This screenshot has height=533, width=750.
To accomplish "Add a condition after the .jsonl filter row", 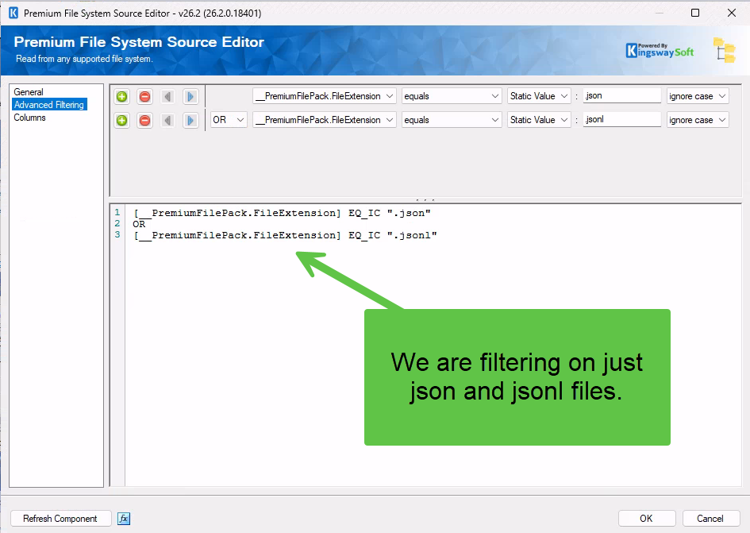I will pos(122,120).
